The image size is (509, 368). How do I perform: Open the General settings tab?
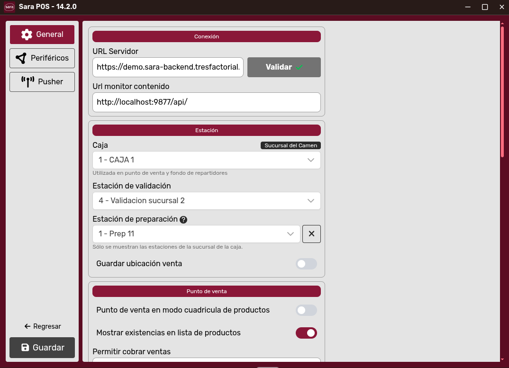[x=42, y=35]
